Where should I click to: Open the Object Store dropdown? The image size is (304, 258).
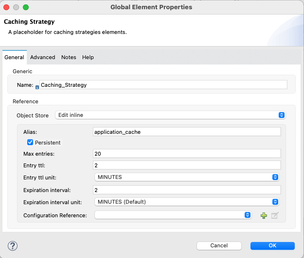click(170, 115)
